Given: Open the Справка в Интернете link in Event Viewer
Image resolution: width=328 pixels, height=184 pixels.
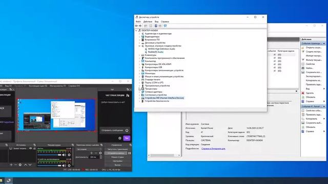Looking at the screenshot, I should click(213, 149).
